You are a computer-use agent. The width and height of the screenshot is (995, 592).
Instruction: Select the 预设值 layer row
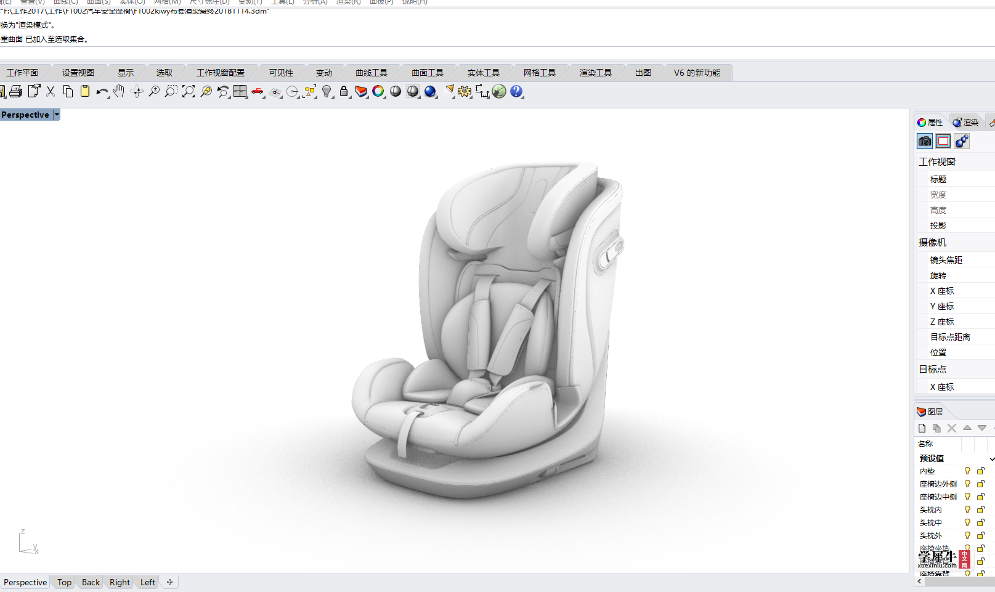(x=956, y=458)
